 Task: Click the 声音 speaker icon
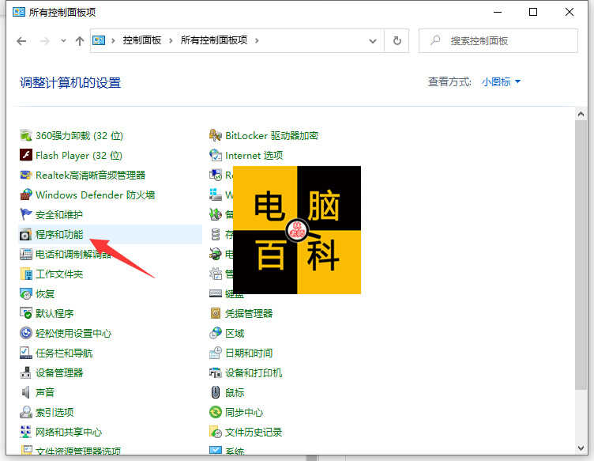(26, 392)
